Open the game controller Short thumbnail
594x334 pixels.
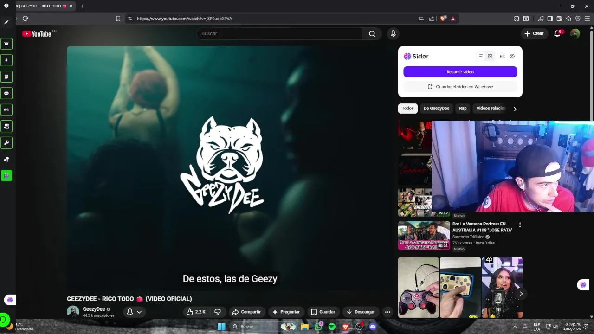pyautogui.click(x=418, y=287)
